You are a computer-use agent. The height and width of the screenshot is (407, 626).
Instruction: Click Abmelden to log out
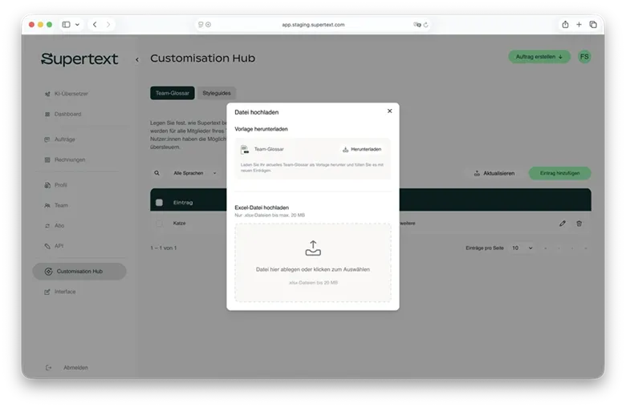pos(67,368)
